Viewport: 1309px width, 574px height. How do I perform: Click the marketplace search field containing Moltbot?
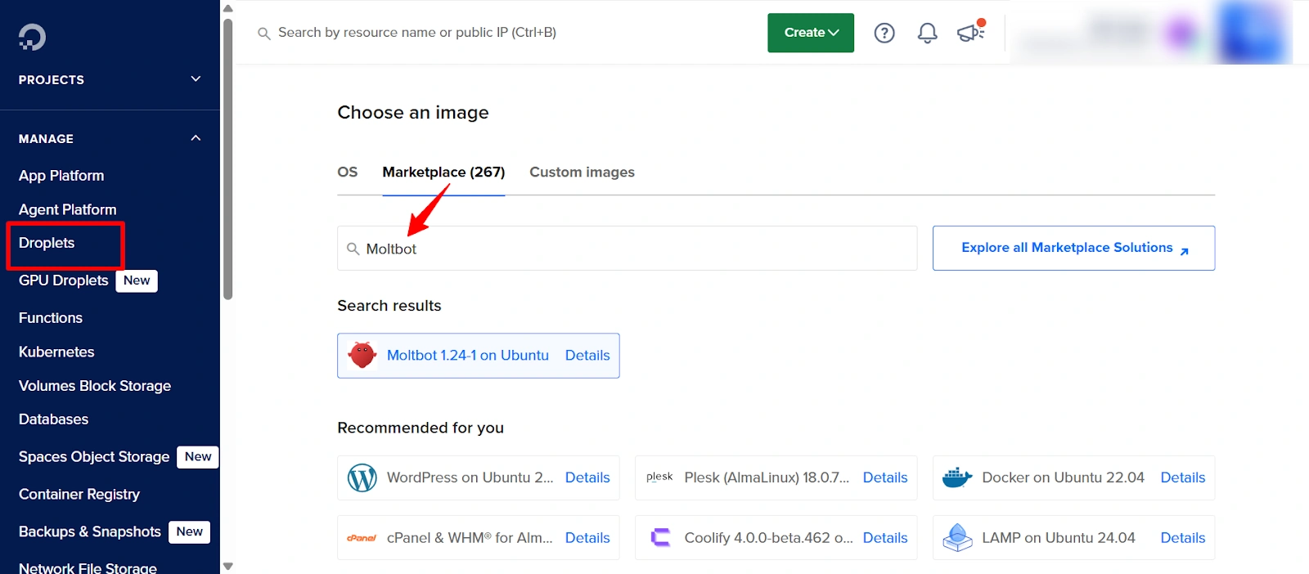point(627,249)
